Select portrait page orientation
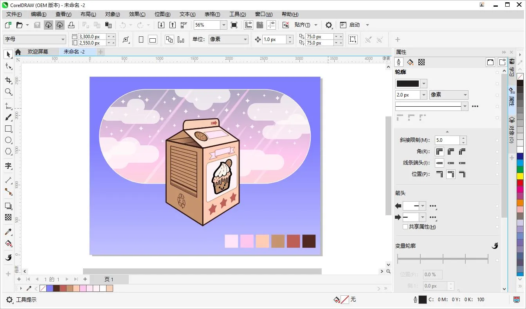This screenshot has width=526, height=309. click(x=141, y=39)
